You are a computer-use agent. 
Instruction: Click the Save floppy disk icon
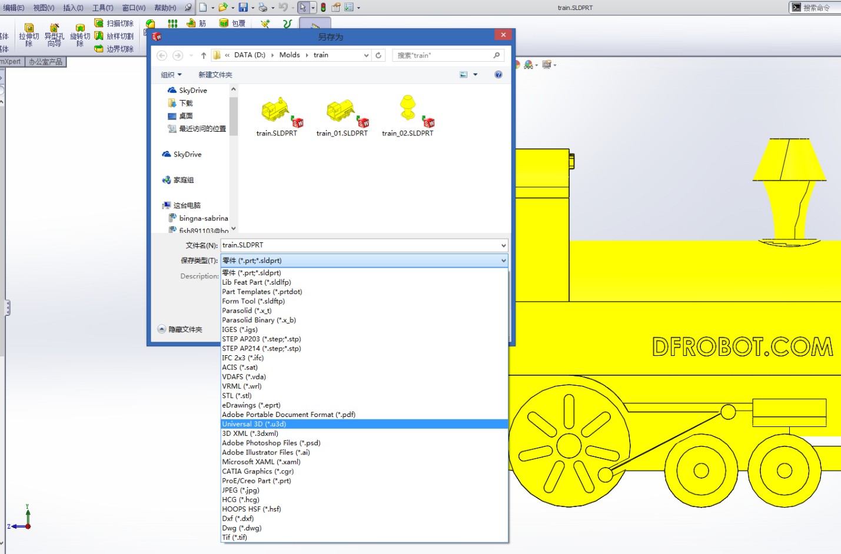coord(243,7)
